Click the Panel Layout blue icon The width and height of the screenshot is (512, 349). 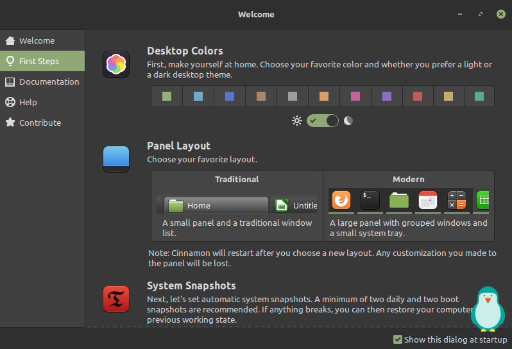pos(116,159)
